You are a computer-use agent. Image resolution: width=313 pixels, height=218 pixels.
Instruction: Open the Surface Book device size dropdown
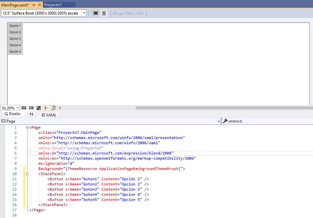click(44, 13)
